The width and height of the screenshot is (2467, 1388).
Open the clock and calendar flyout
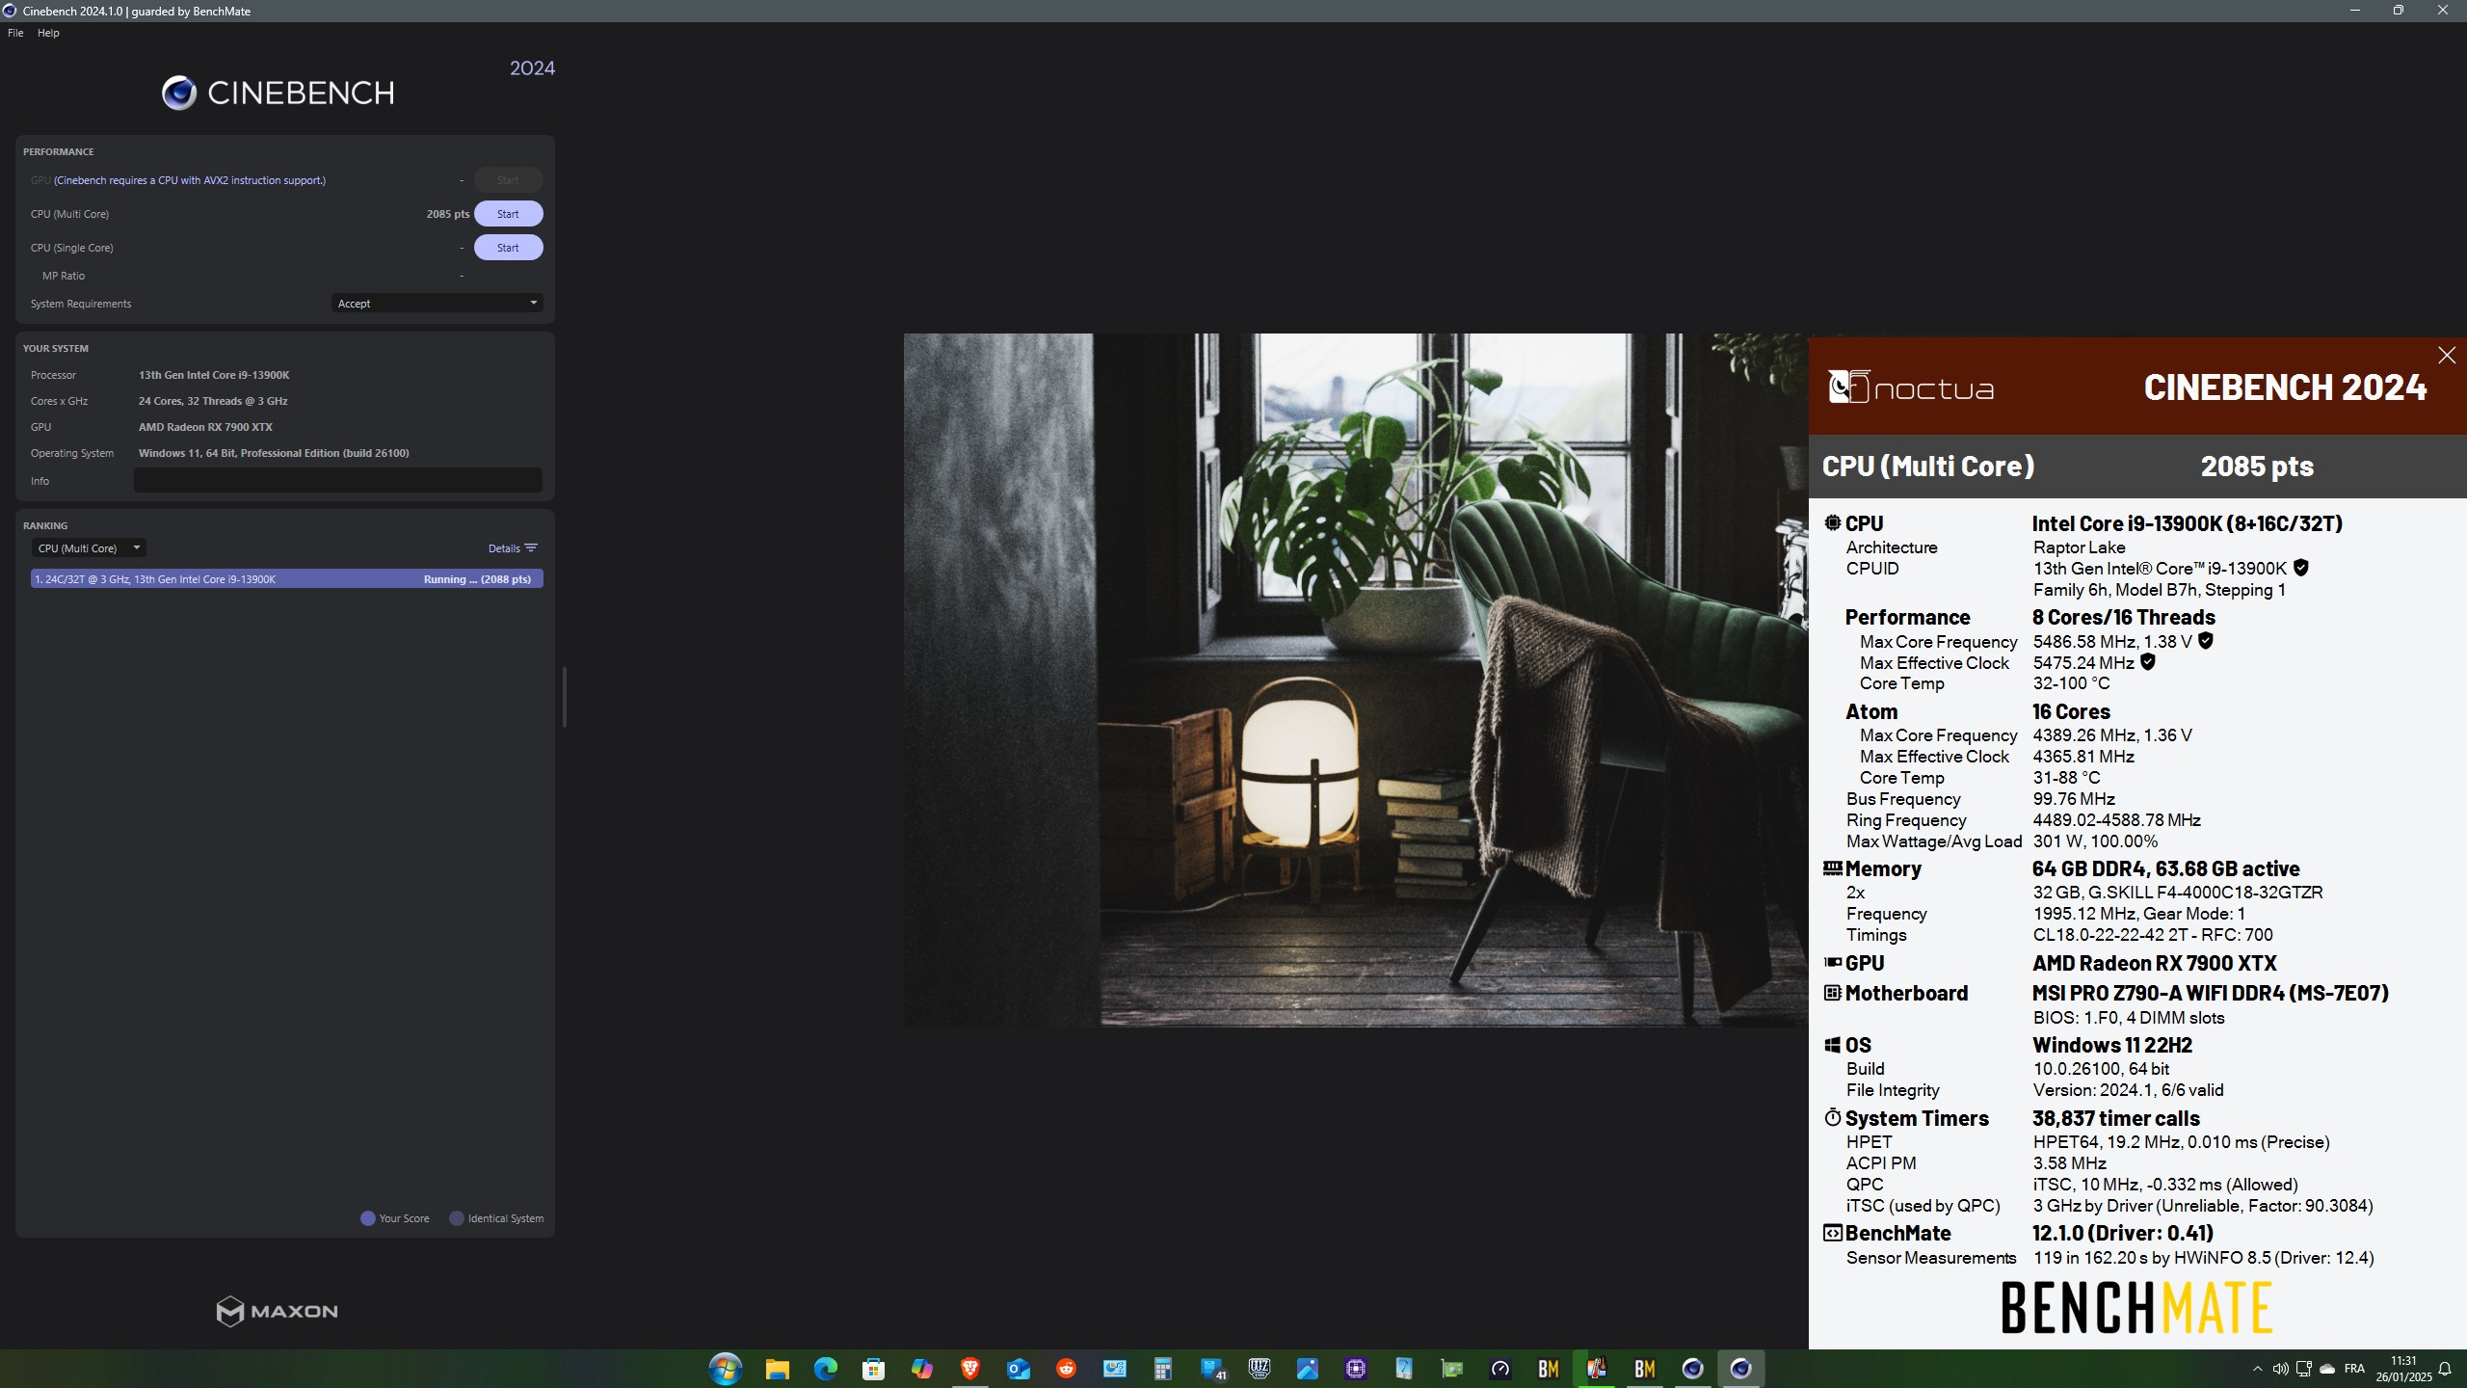point(2403,1369)
